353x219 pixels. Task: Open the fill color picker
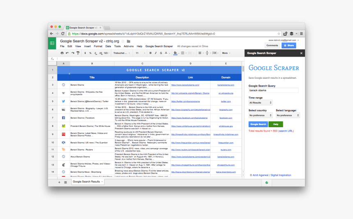point(176,53)
